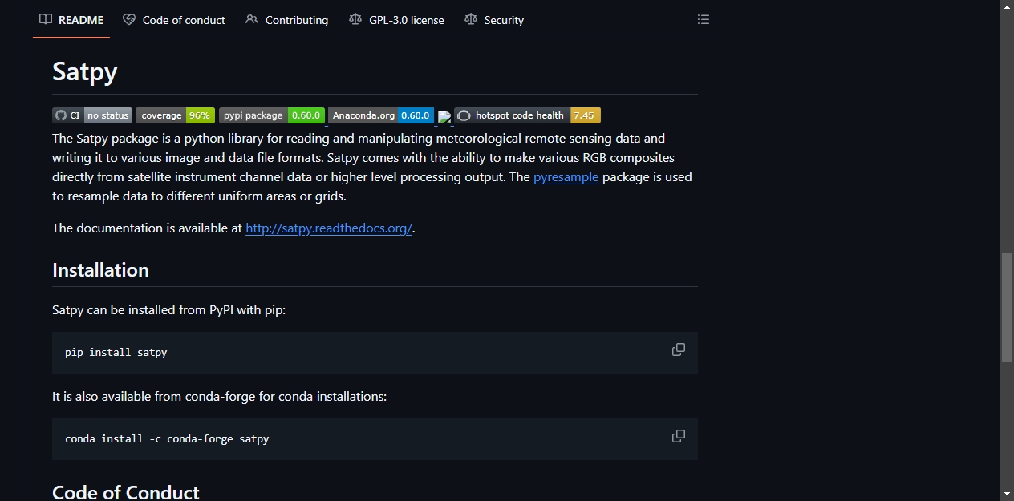Click the Security scale icon
The height and width of the screenshot is (501, 1014).
click(x=471, y=20)
